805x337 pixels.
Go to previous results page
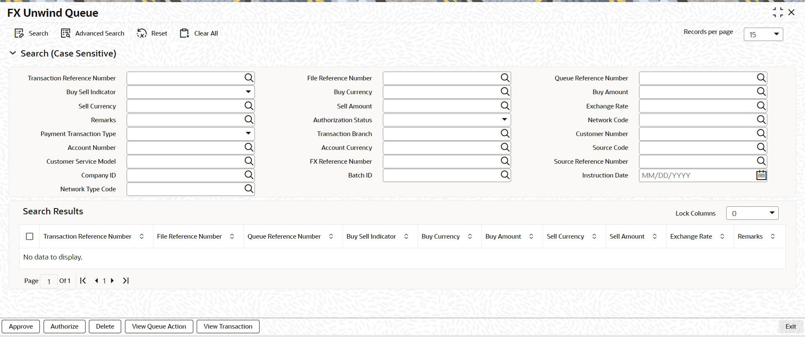coord(96,280)
